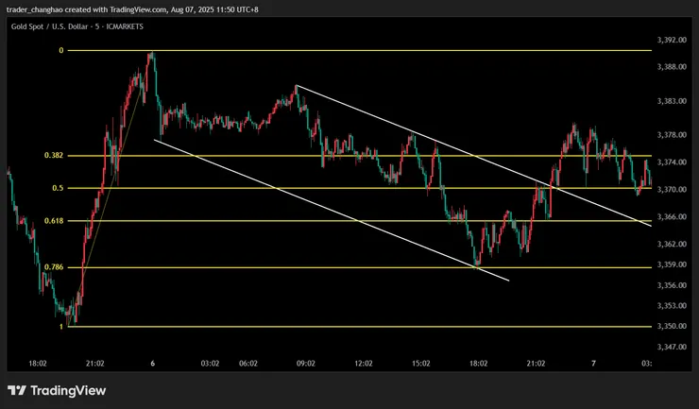The height and width of the screenshot is (409, 699).
Task: Click the time axis label 09:02
Action: [306, 364]
